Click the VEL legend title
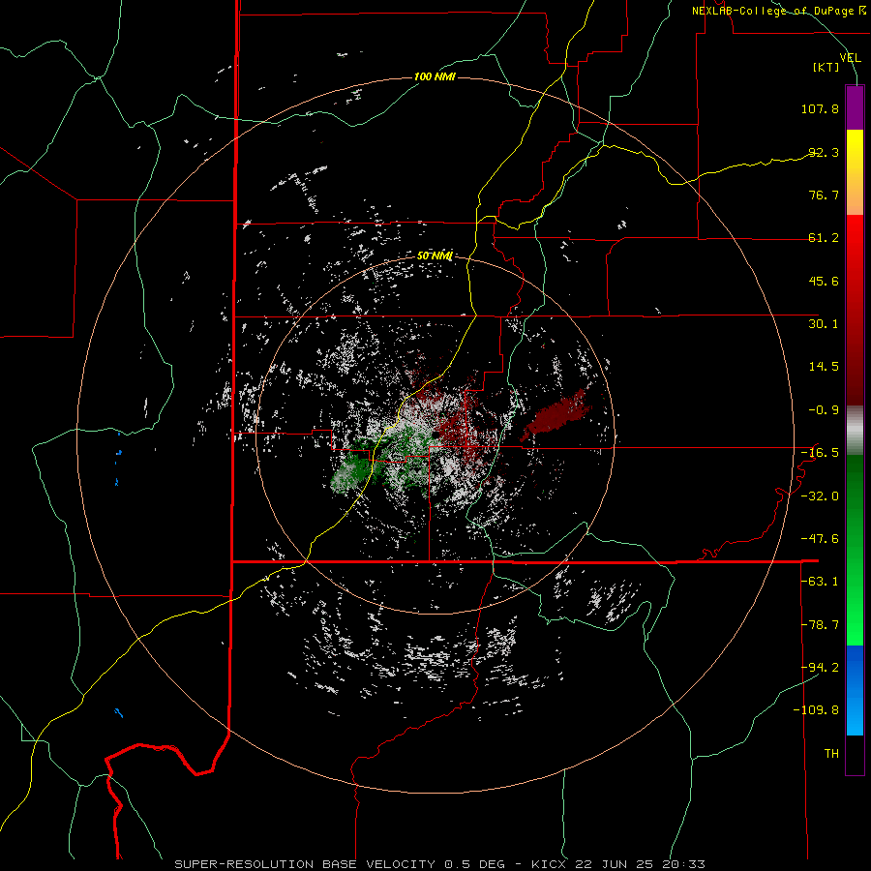 pos(850,58)
